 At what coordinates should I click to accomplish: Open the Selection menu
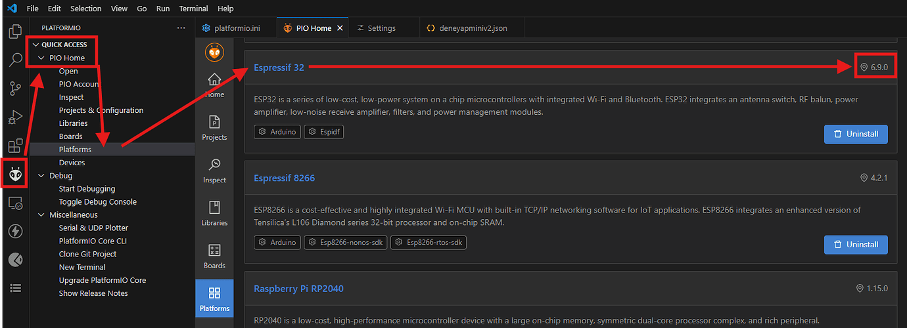pos(86,9)
